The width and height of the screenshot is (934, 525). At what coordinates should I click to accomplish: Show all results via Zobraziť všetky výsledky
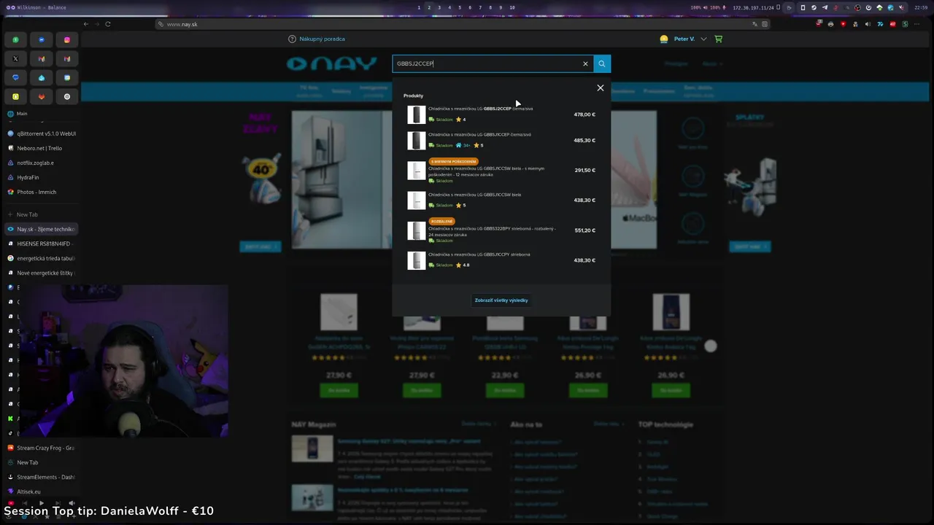point(501,300)
